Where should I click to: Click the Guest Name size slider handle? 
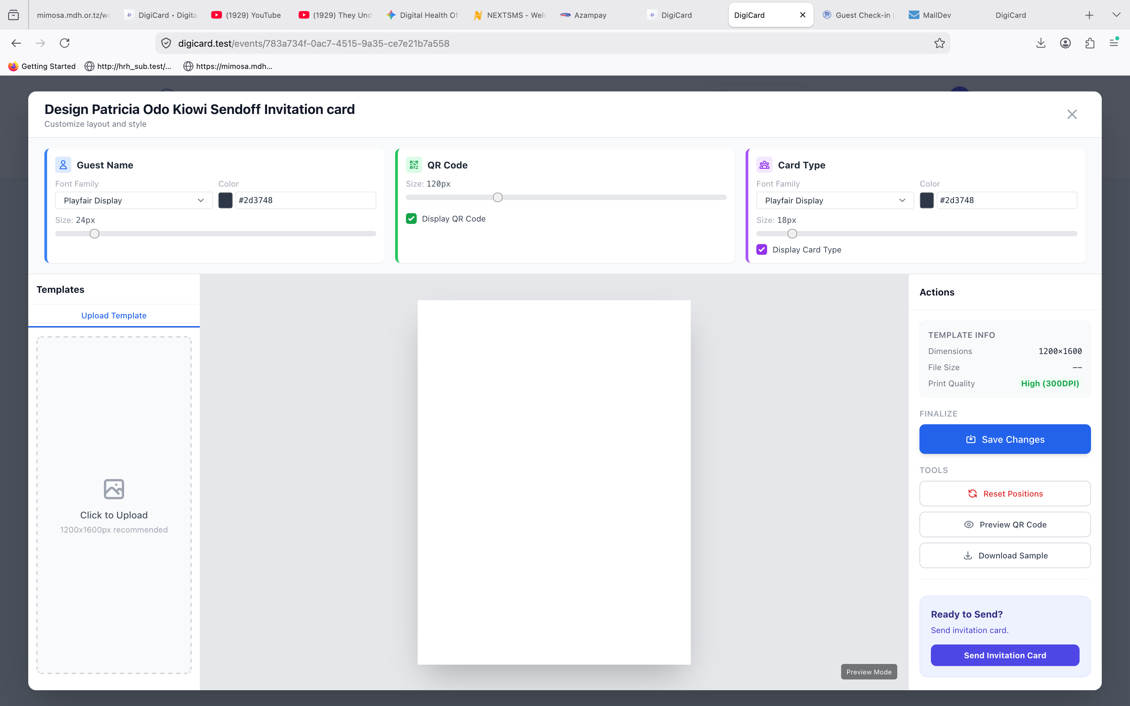click(x=94, y=233)
